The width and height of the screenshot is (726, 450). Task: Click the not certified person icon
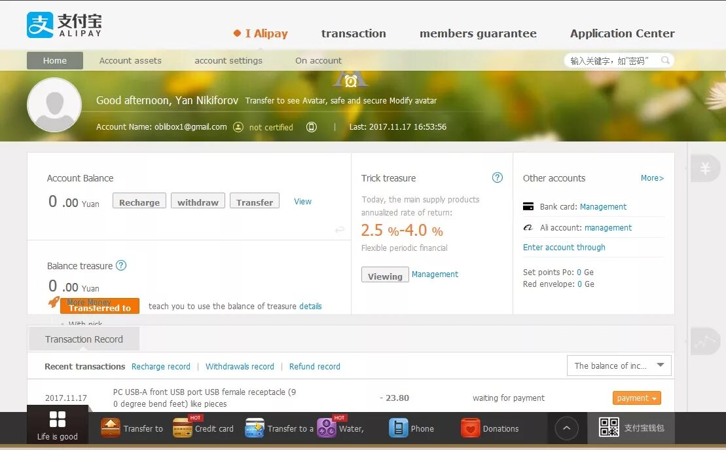[238, 127]
